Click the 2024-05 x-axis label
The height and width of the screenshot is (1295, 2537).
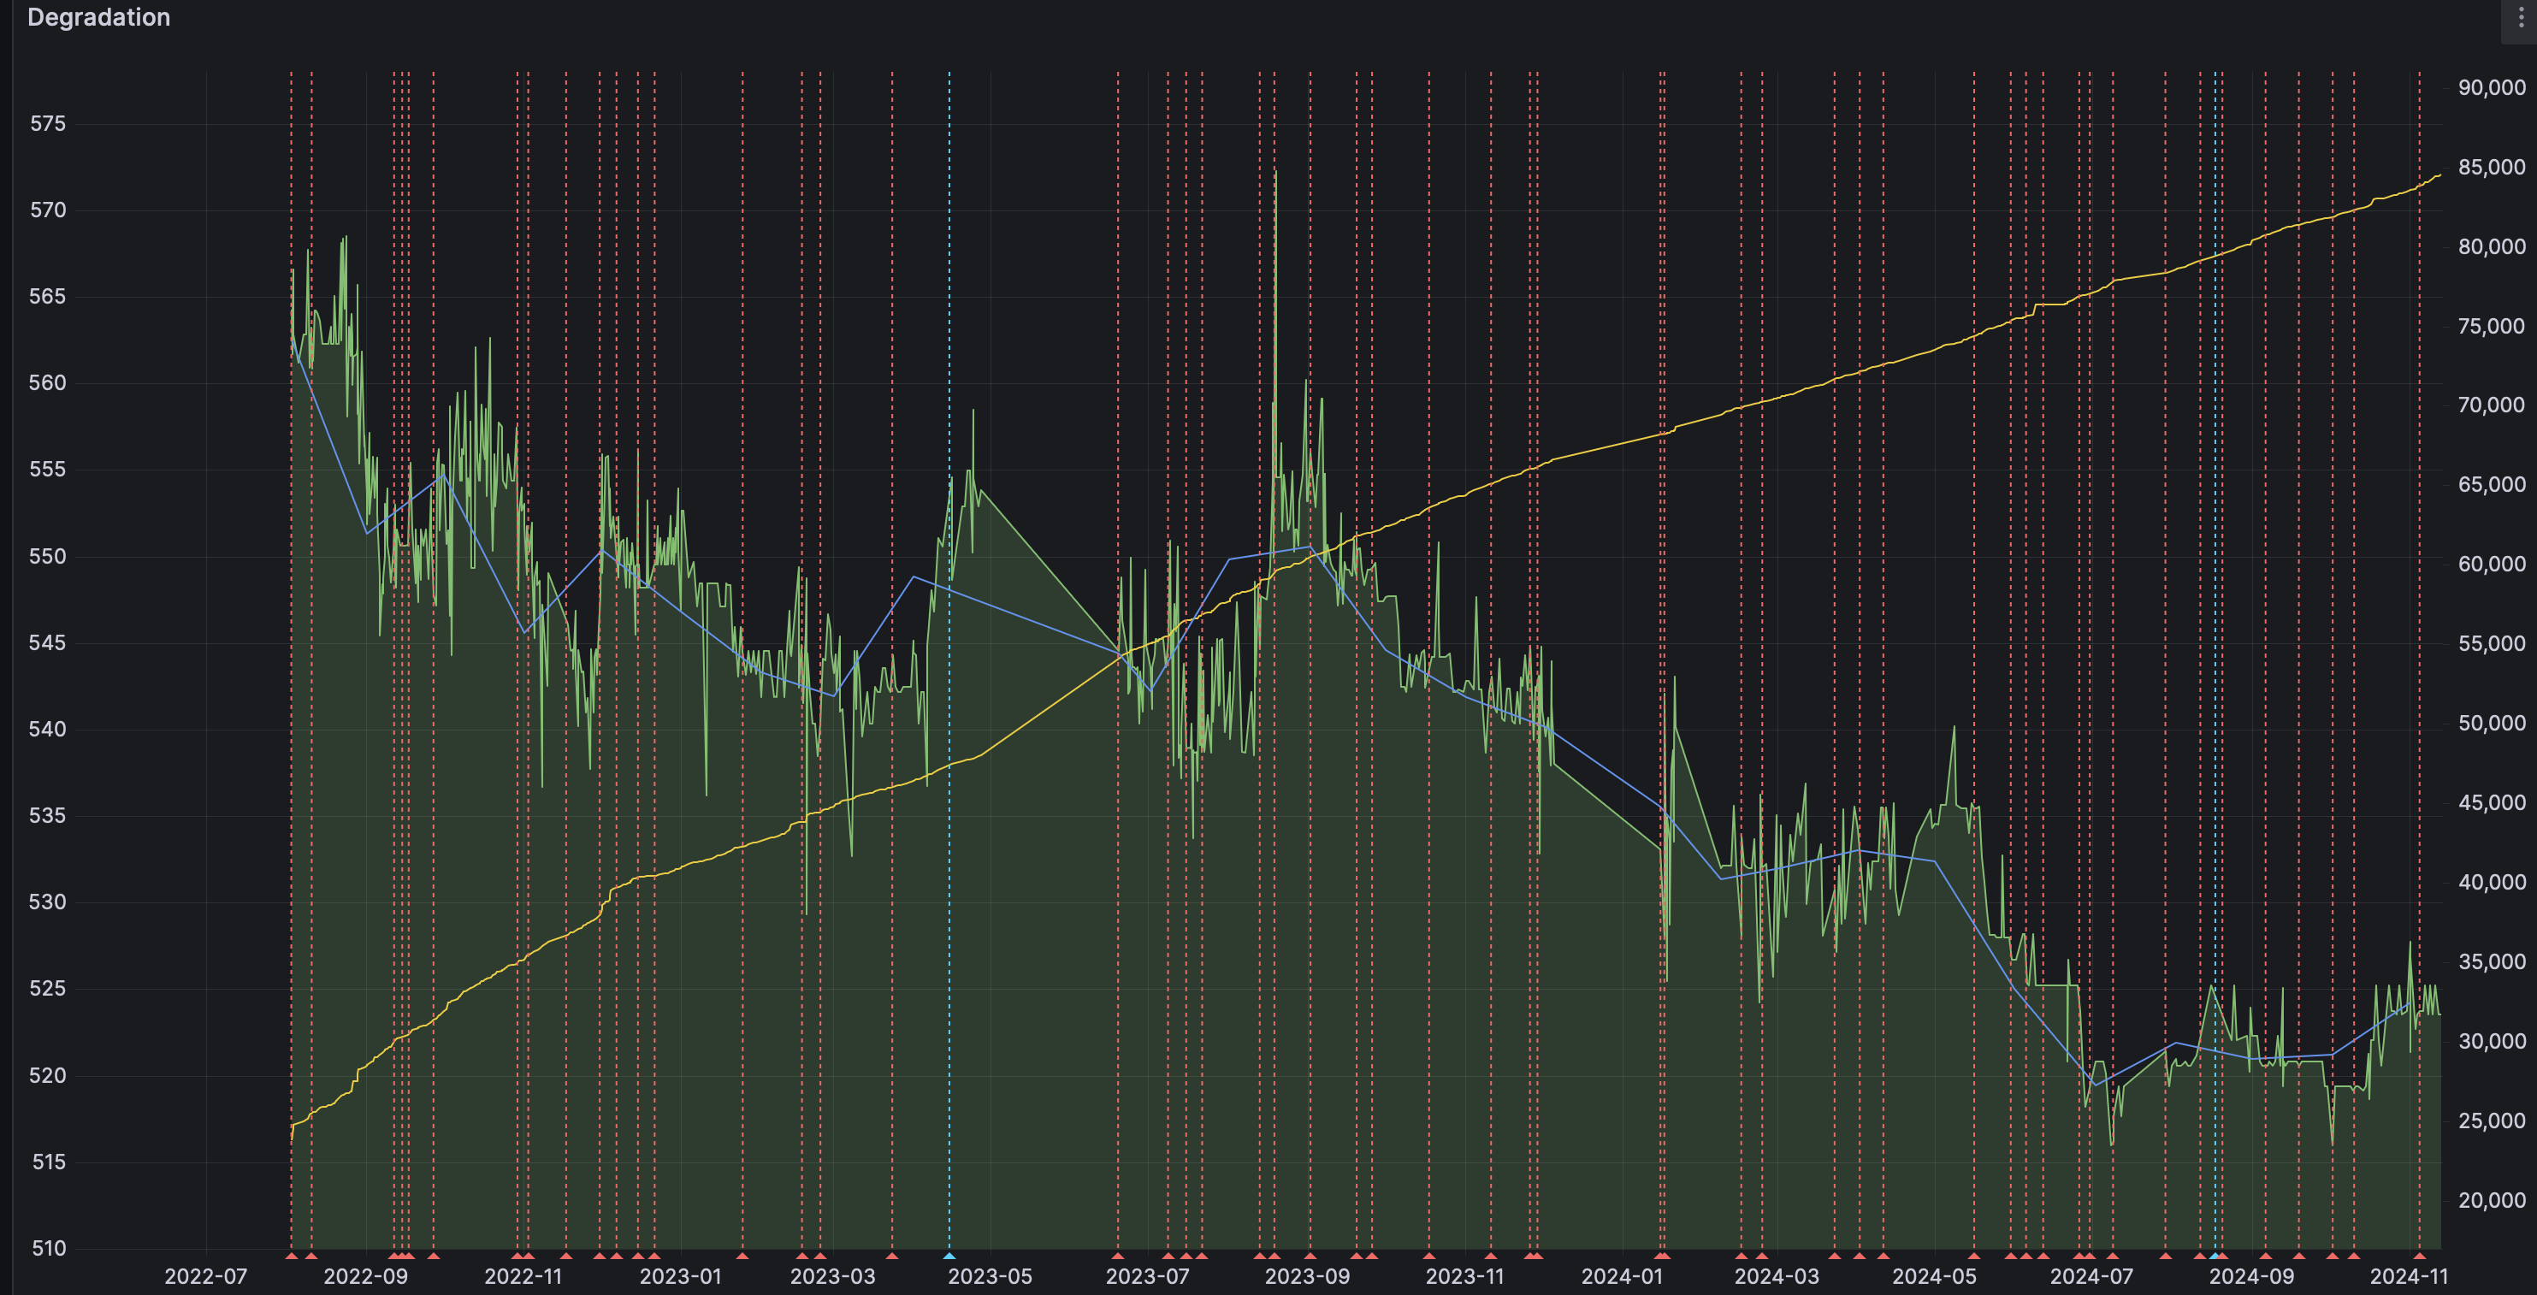1934,1276
